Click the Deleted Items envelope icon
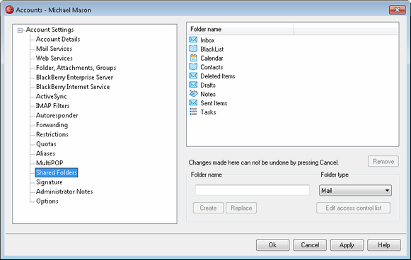Image resolution: width=411 pixels, height=260 pixels. click(x=193, y=76)
